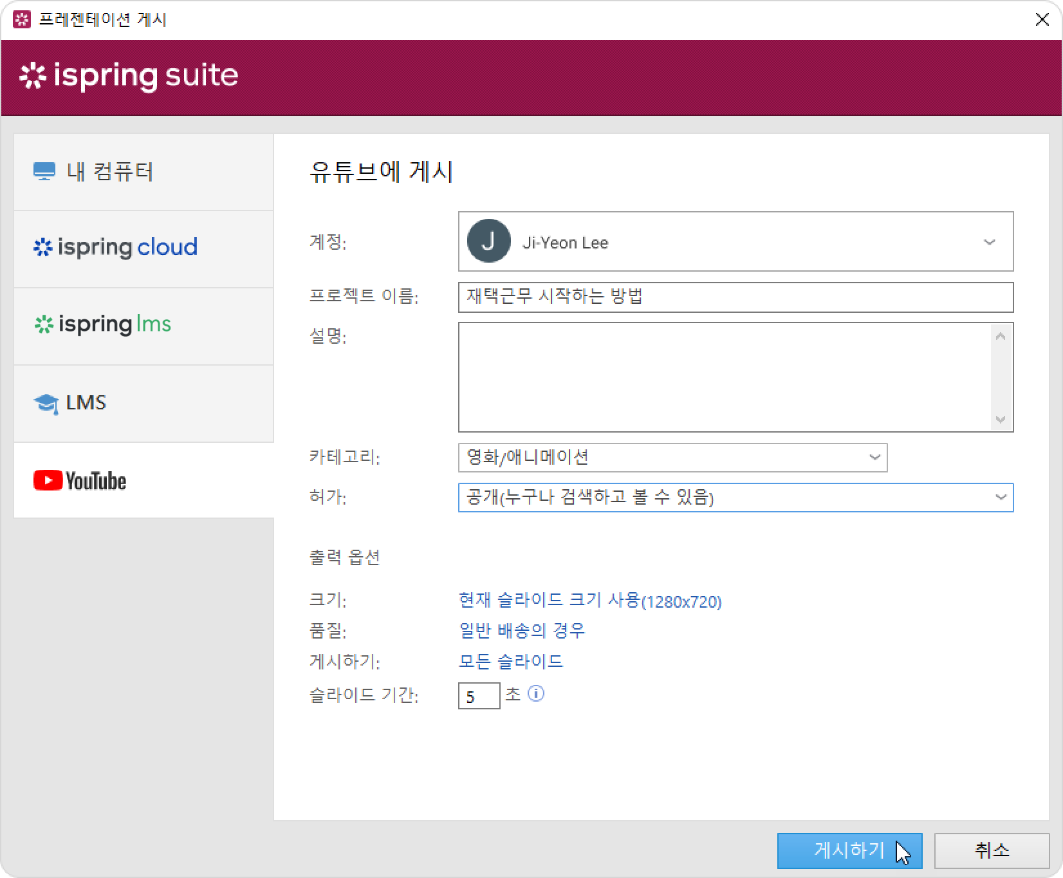Open the 카테고리 dropdown
Screen dimensions: 1063x878
click(x=874, y=458)
